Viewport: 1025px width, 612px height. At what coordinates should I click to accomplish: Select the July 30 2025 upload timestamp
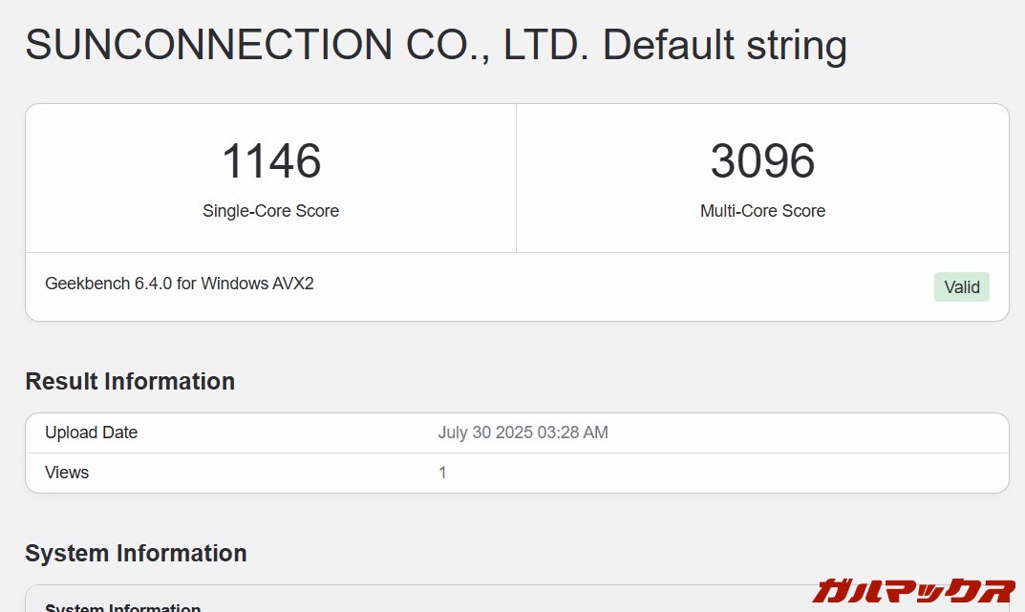click(523, 433)
